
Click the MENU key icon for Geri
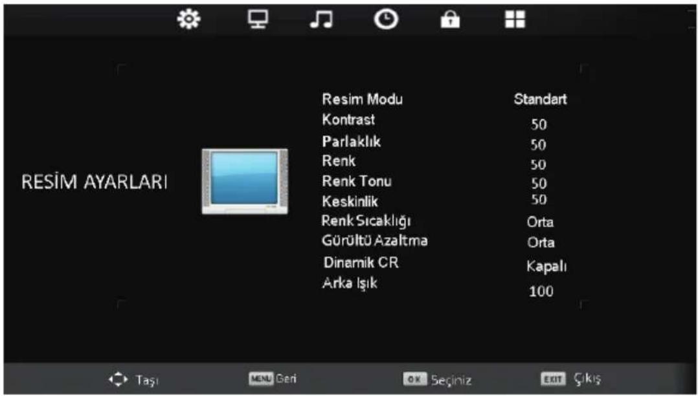pyautogui.click(x=261, y=379)
